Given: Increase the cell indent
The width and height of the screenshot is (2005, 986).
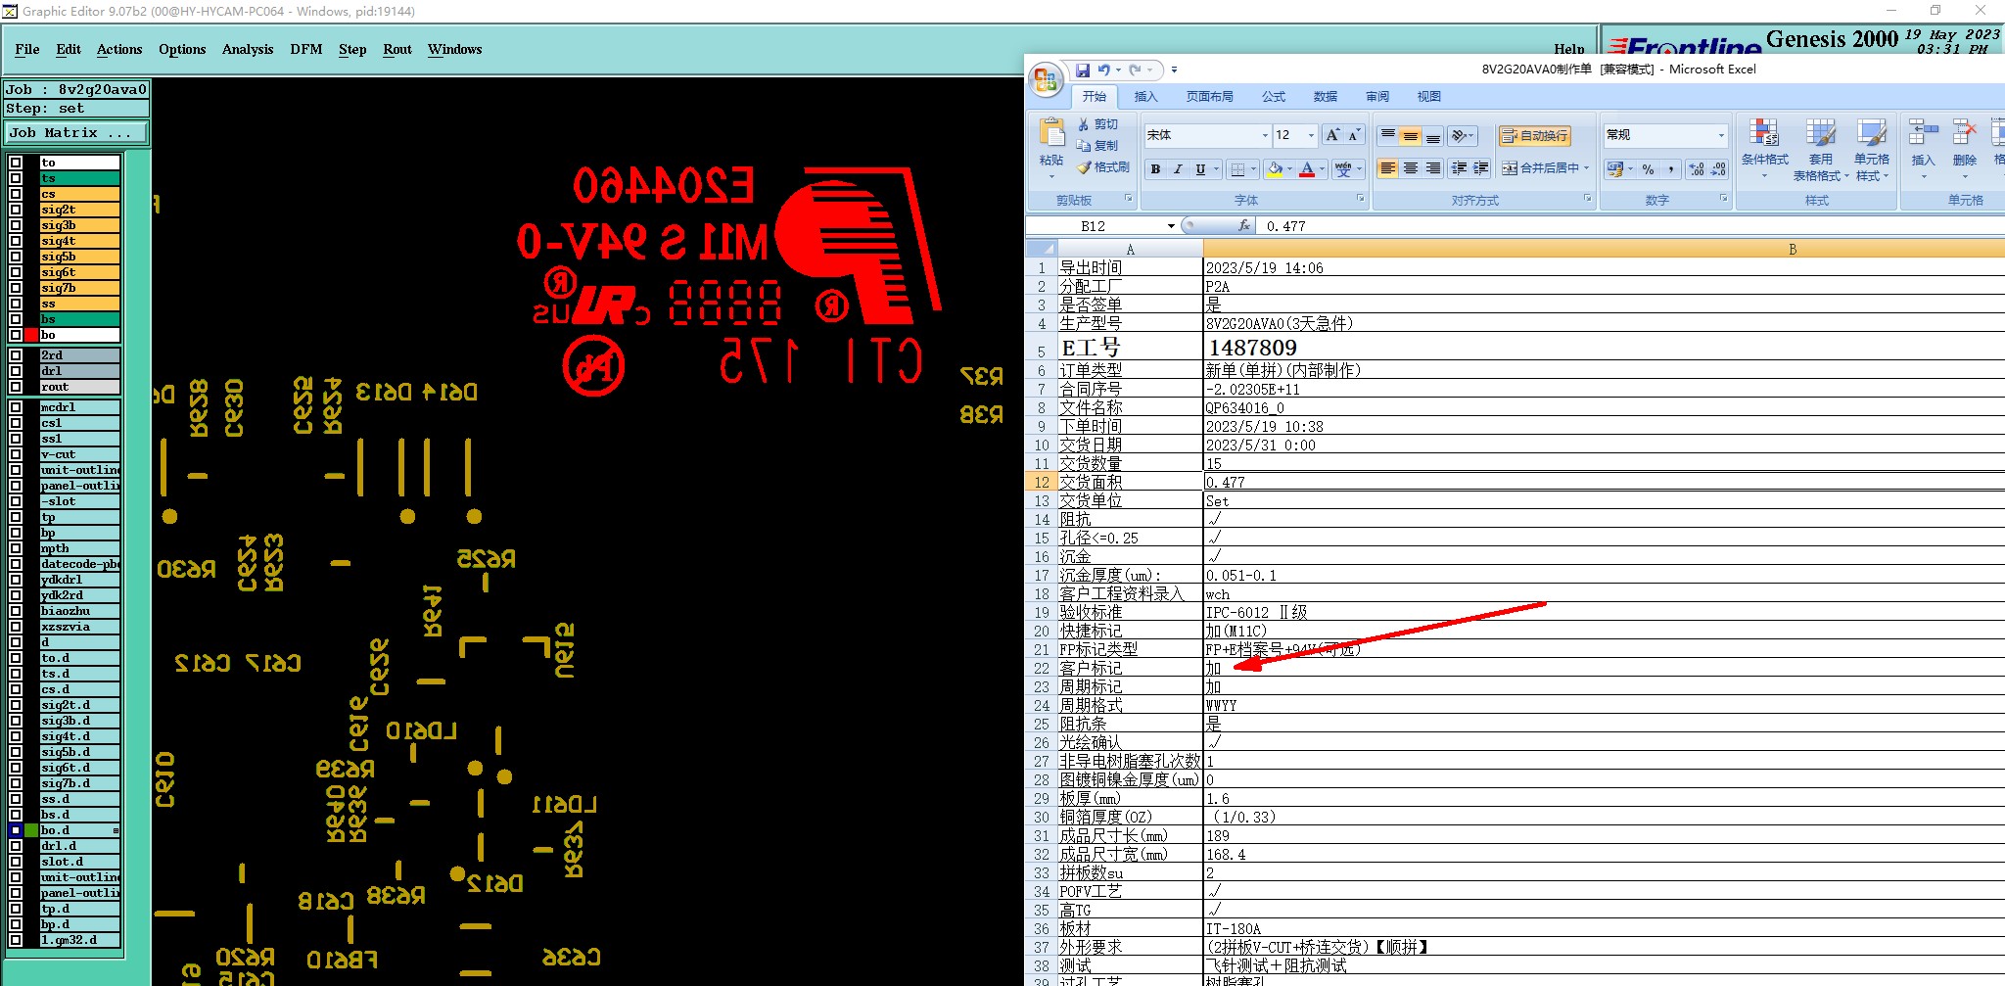Looking at the screenshot, I should 1481,168.
